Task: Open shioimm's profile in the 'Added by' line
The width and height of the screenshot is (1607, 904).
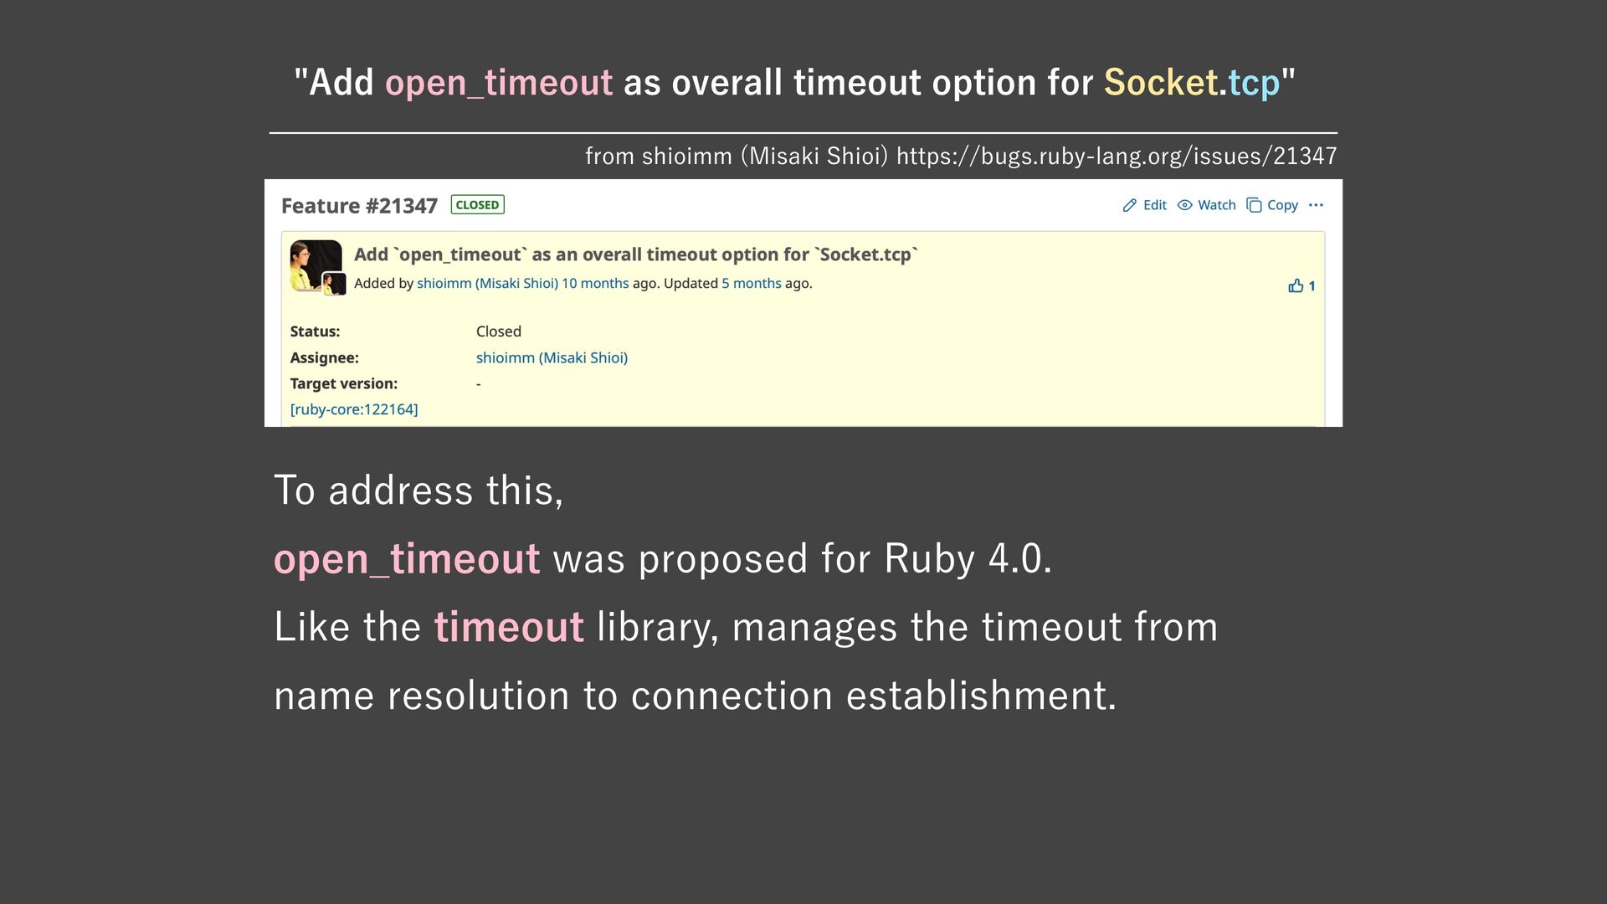Action: coord(487,284)
